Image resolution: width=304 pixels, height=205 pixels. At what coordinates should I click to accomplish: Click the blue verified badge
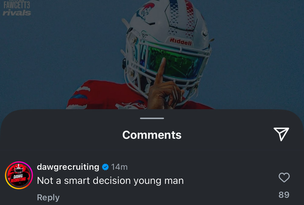coord(105,167)
